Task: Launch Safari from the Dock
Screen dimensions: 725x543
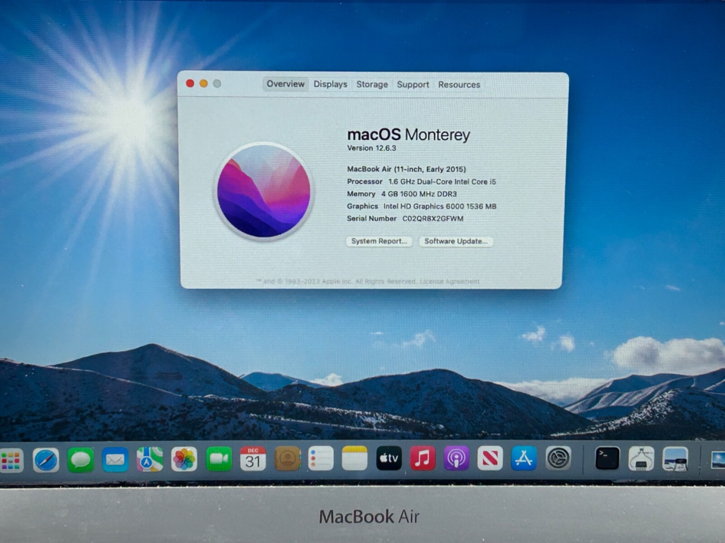Action: tap(46, 460)
